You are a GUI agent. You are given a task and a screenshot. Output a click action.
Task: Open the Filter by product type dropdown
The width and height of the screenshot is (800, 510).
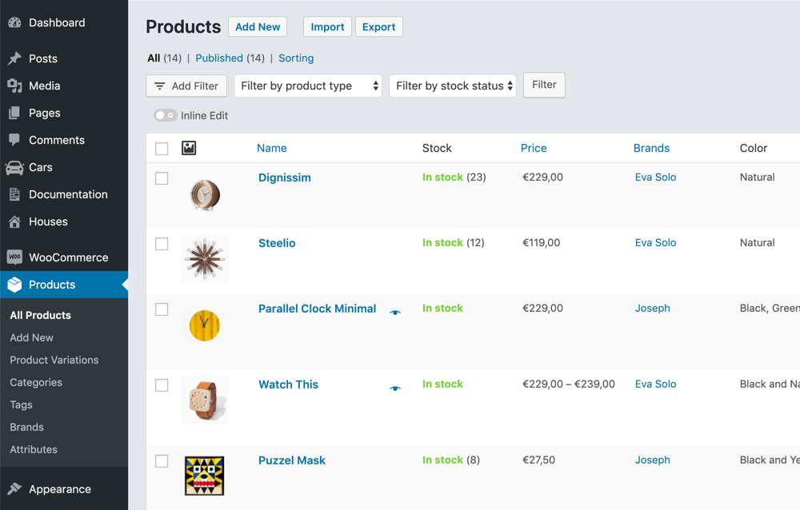(307, 86)
